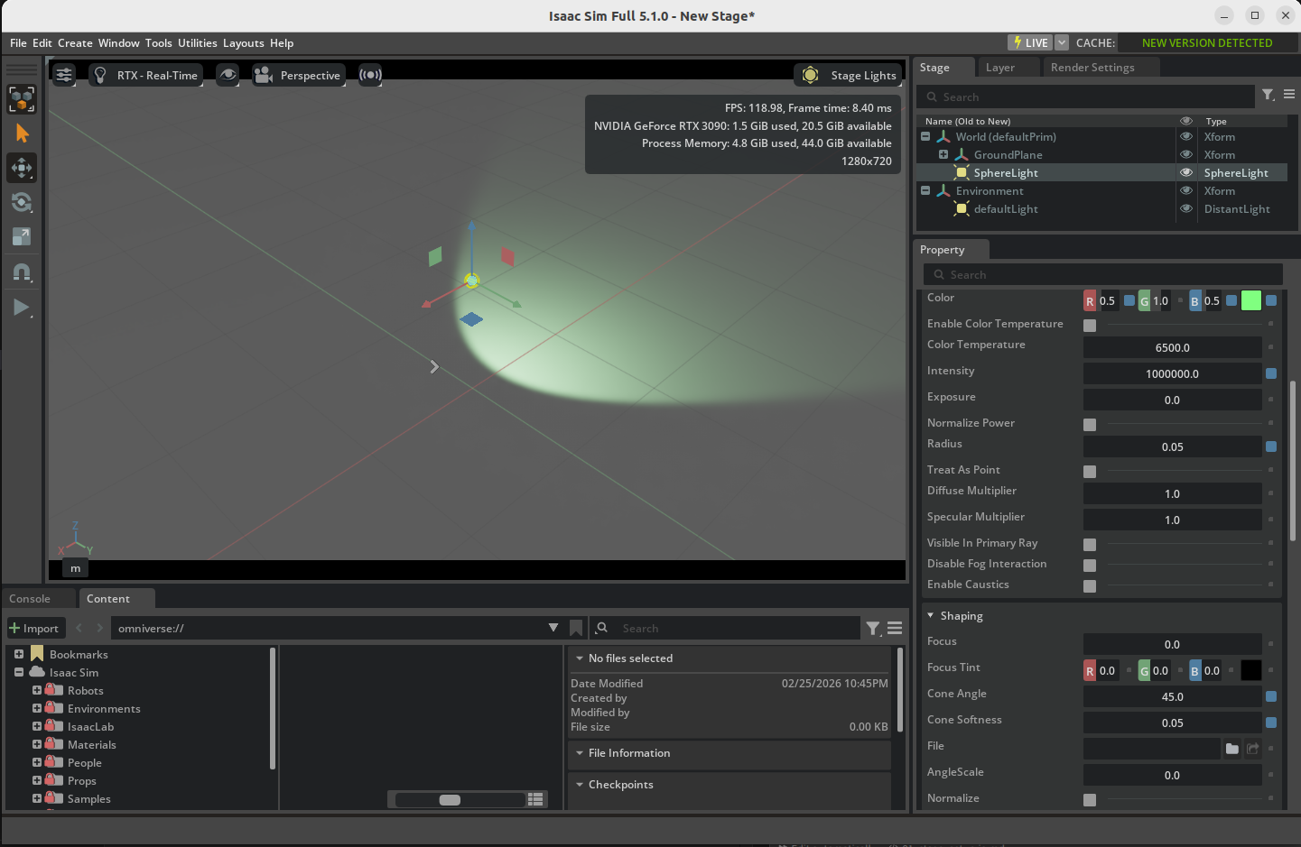Select the Move tool in left toolbar

tap(22, 168)
